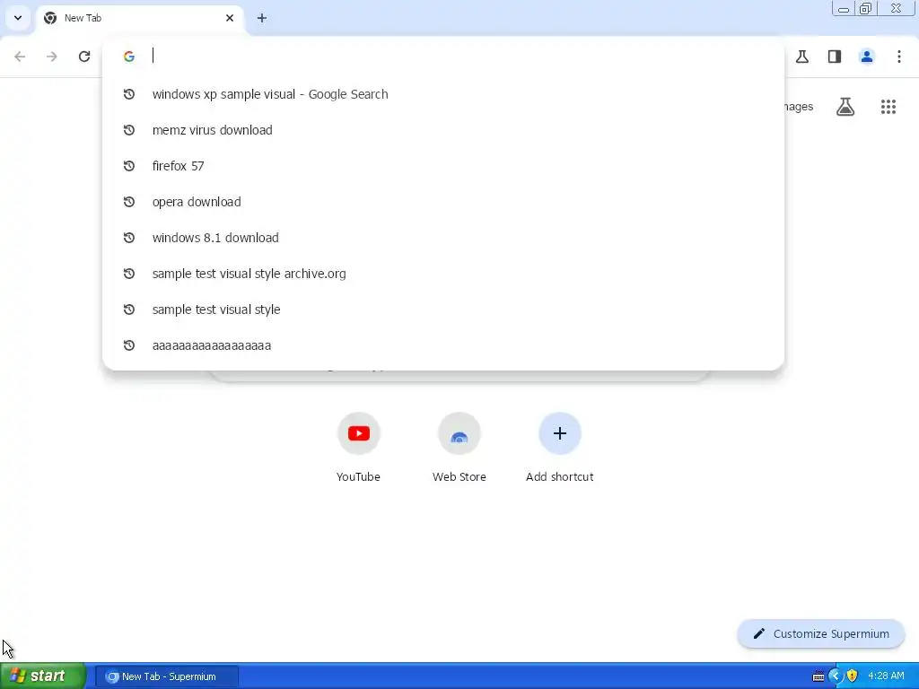Open the three-dot browser menu

point(899,57)
